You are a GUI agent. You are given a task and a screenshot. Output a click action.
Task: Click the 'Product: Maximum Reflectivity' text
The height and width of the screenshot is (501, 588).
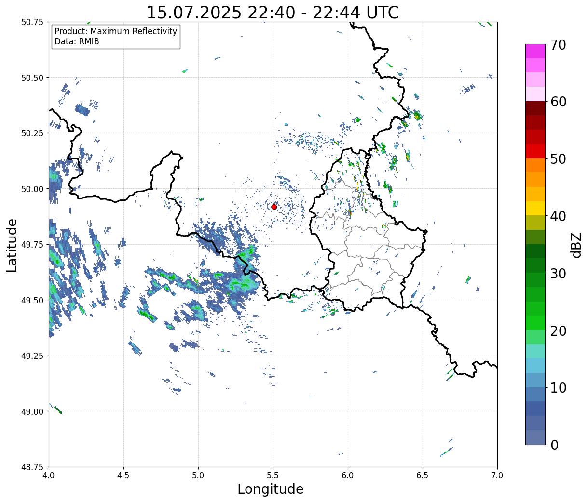[116, 31]
